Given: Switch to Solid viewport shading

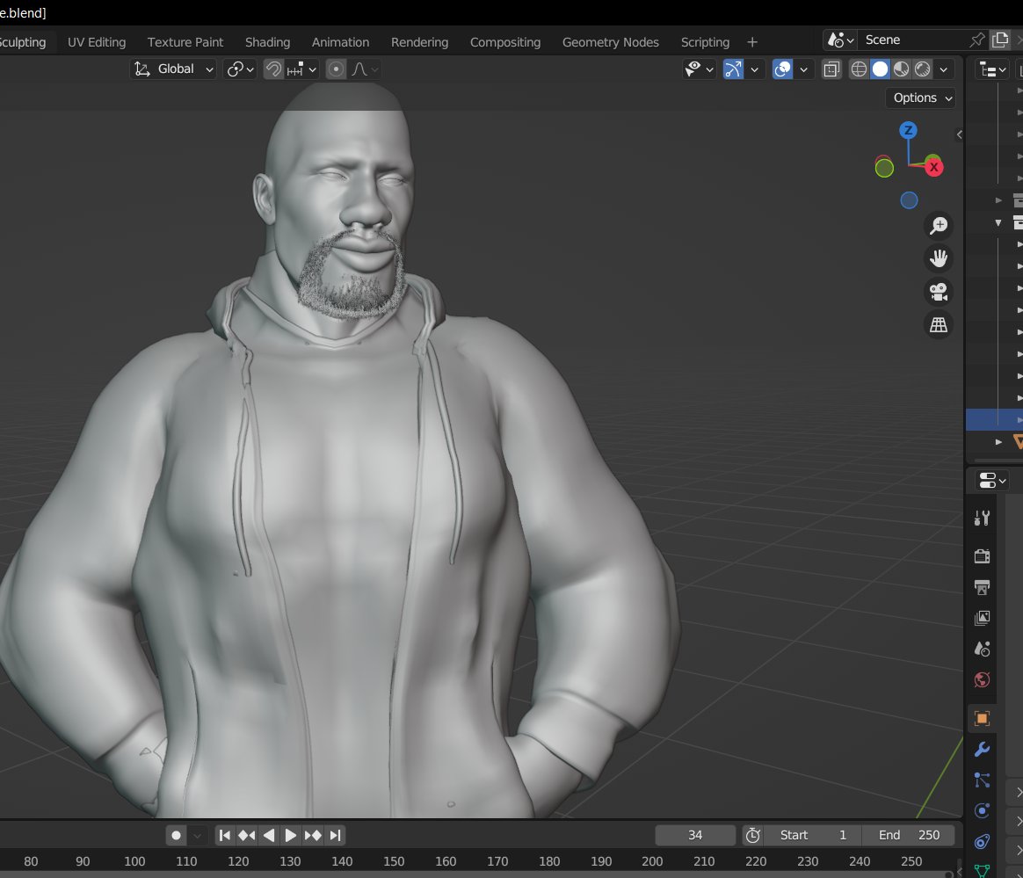Looking at the screenshot, I should coord(880,69).
